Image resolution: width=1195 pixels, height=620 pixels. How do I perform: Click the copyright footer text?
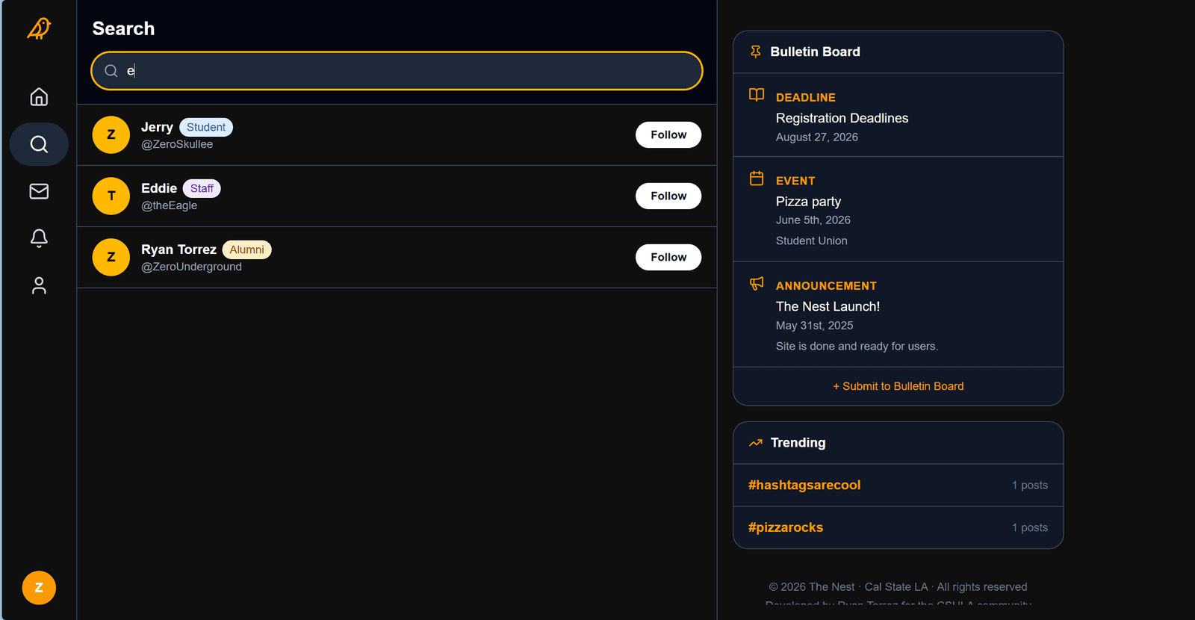pyautogui.click(x=898, y=586)
